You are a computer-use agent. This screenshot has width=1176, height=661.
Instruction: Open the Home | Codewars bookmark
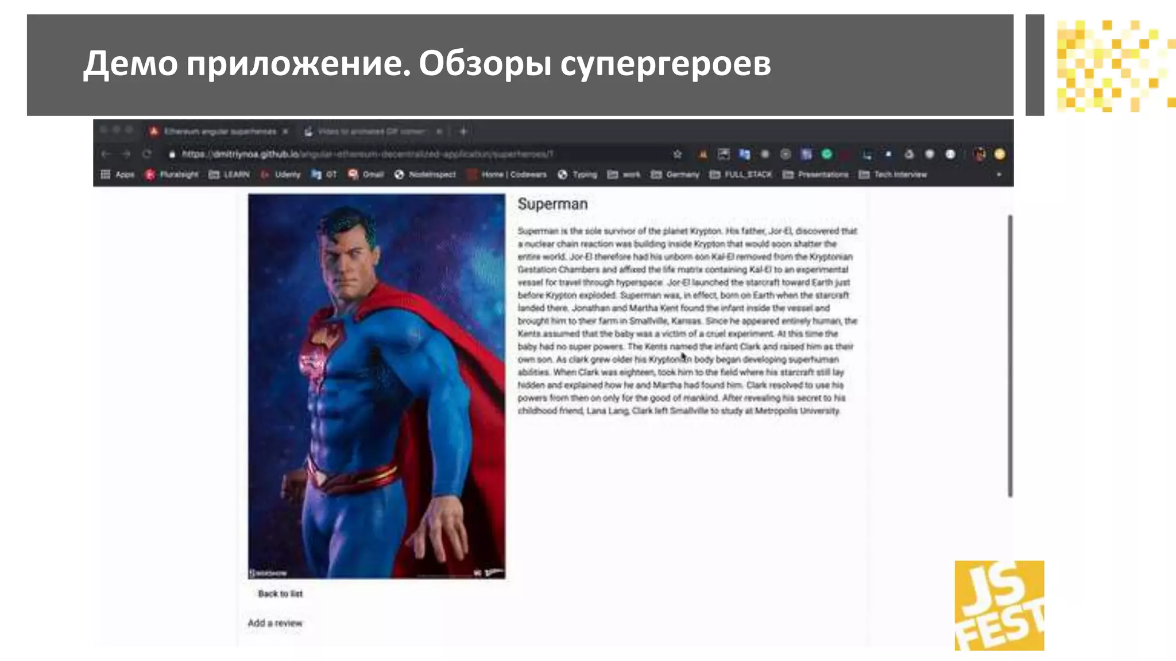coord(507,174)
